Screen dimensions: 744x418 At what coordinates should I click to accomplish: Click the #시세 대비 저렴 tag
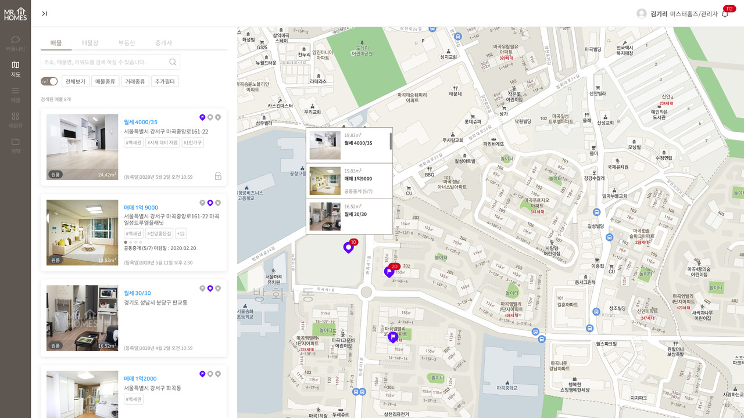click(x=163, y=143)
